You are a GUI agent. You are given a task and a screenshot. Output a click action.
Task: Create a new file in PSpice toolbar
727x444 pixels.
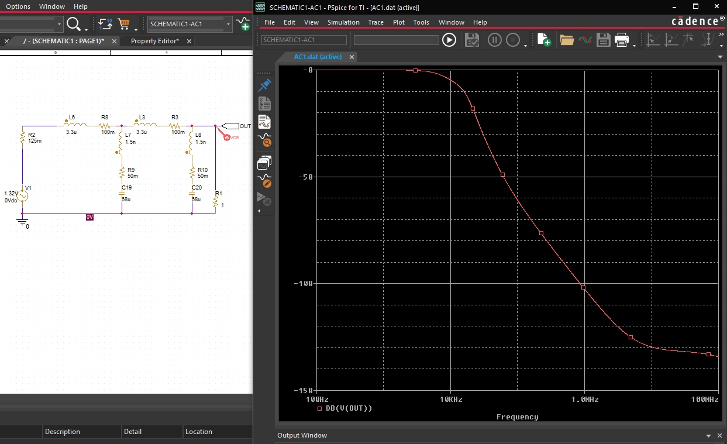click(x=544, y=40)
